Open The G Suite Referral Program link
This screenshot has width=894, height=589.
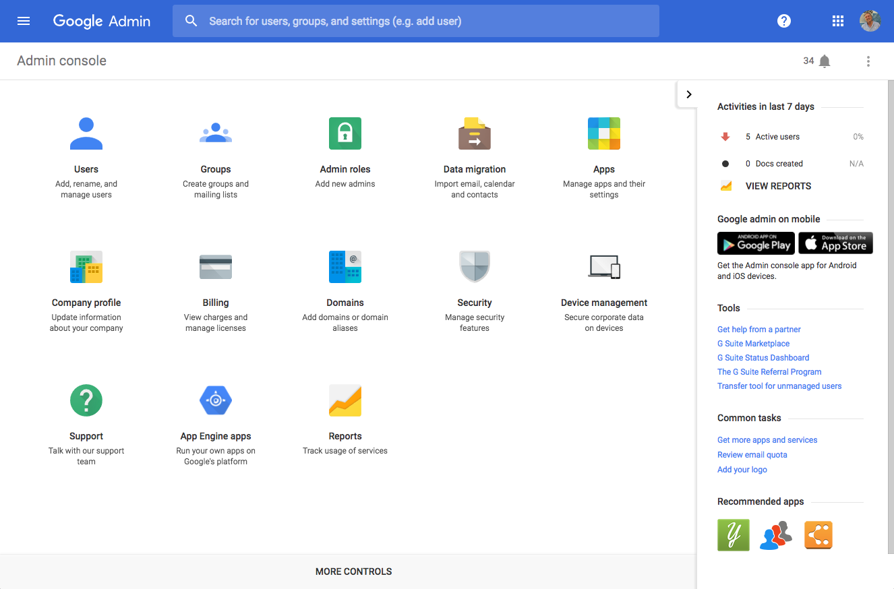tap(769, 372)
